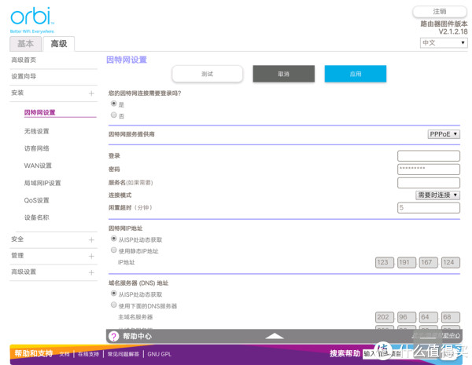This screenshot has width=472, height=365.
Task: Open the PPPoE service provider dropdown
Action: (444, 134)
